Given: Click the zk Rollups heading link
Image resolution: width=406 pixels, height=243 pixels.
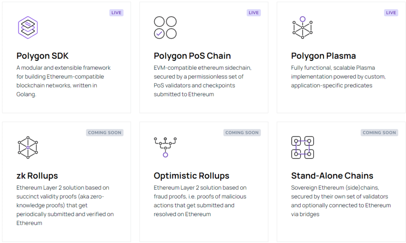Looking at the screenshot, I should pos(37,176).
